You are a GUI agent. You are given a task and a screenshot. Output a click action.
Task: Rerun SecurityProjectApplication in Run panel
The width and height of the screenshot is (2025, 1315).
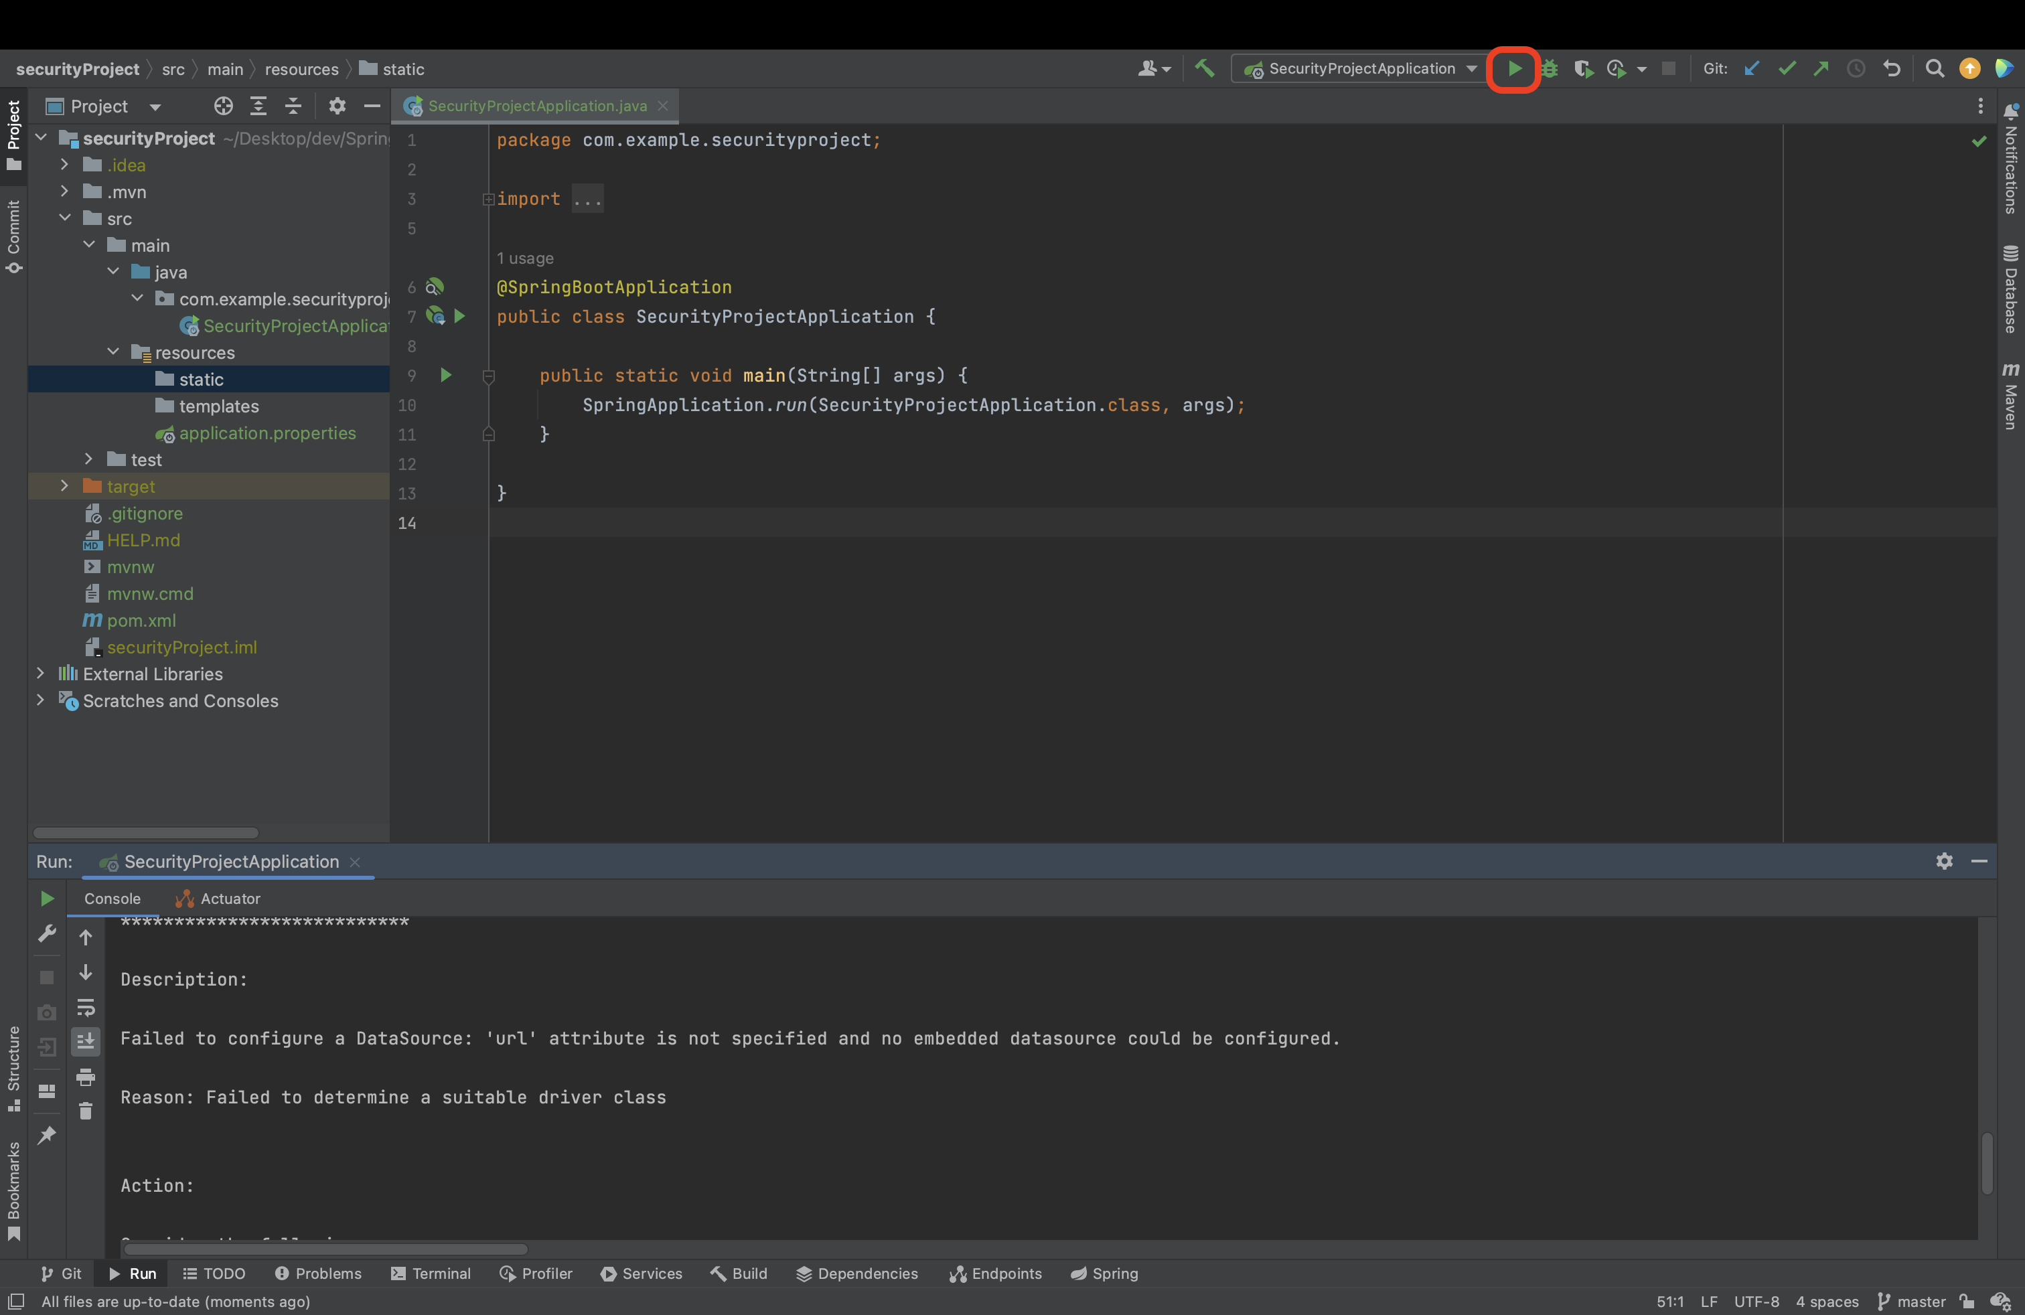47,899
